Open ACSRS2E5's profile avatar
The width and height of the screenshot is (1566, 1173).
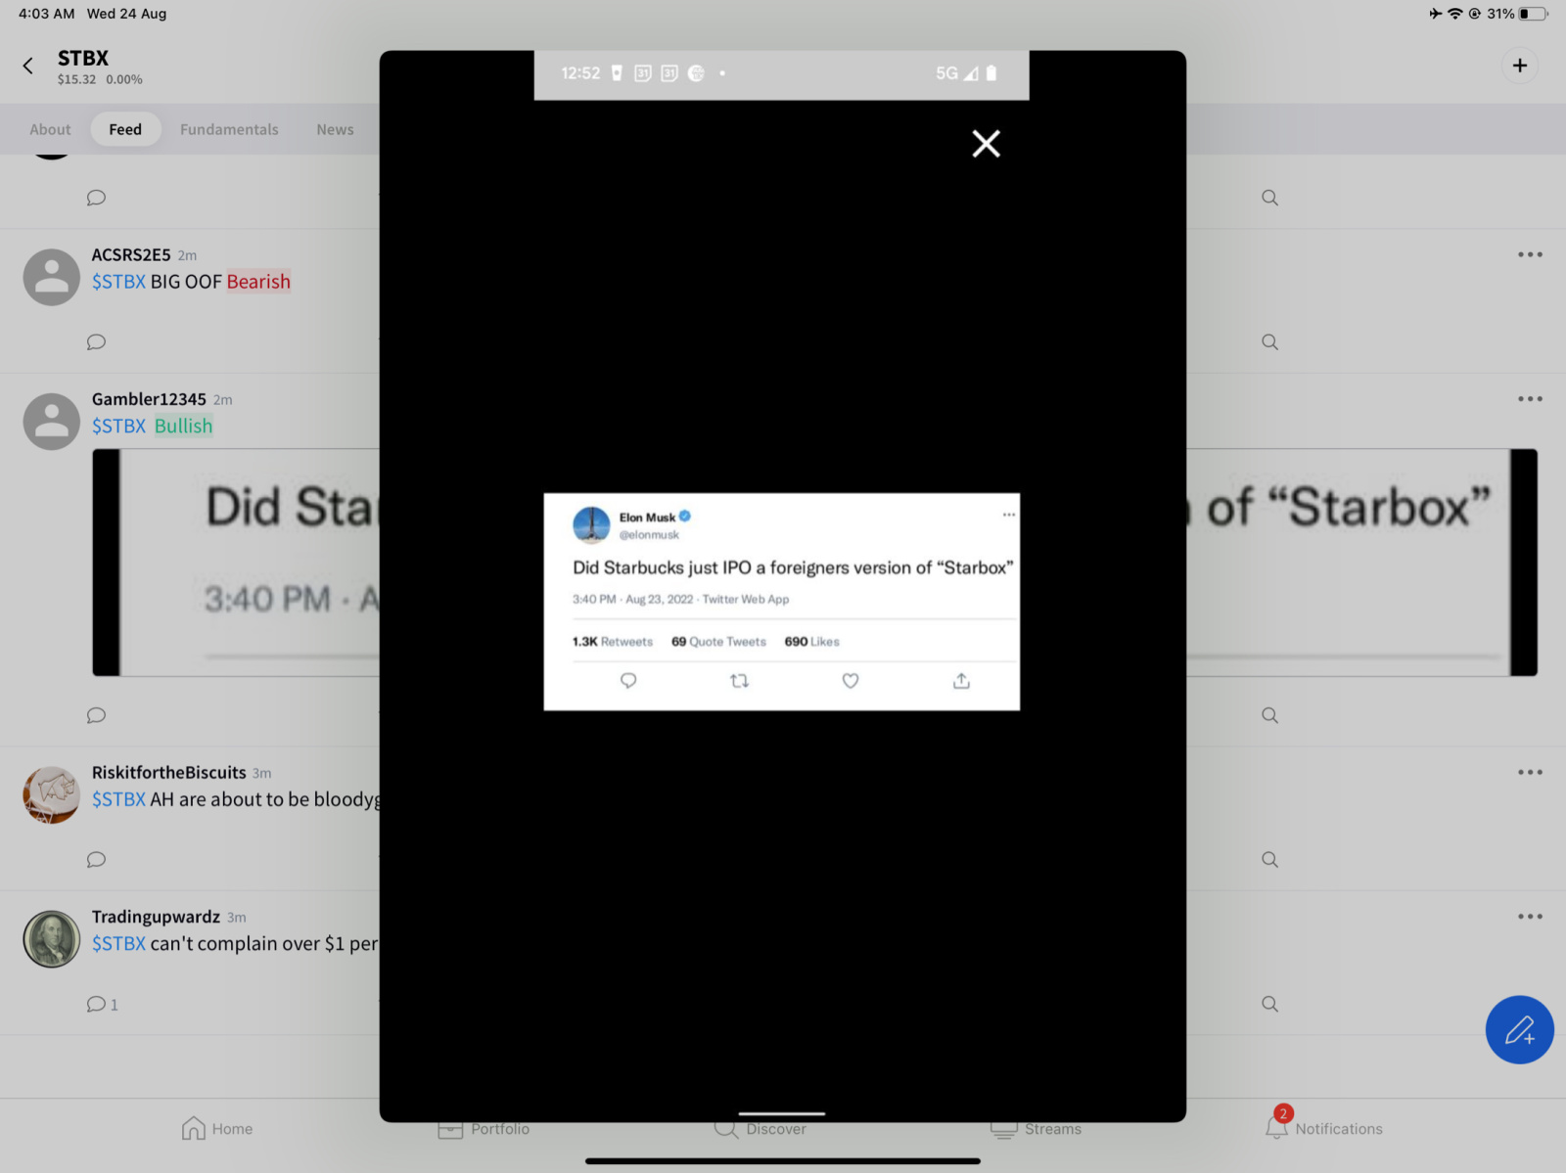[x=51, y=277]
